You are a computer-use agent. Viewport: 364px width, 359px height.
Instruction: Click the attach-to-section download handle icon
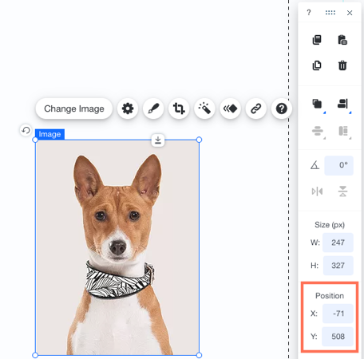point(158,140)
